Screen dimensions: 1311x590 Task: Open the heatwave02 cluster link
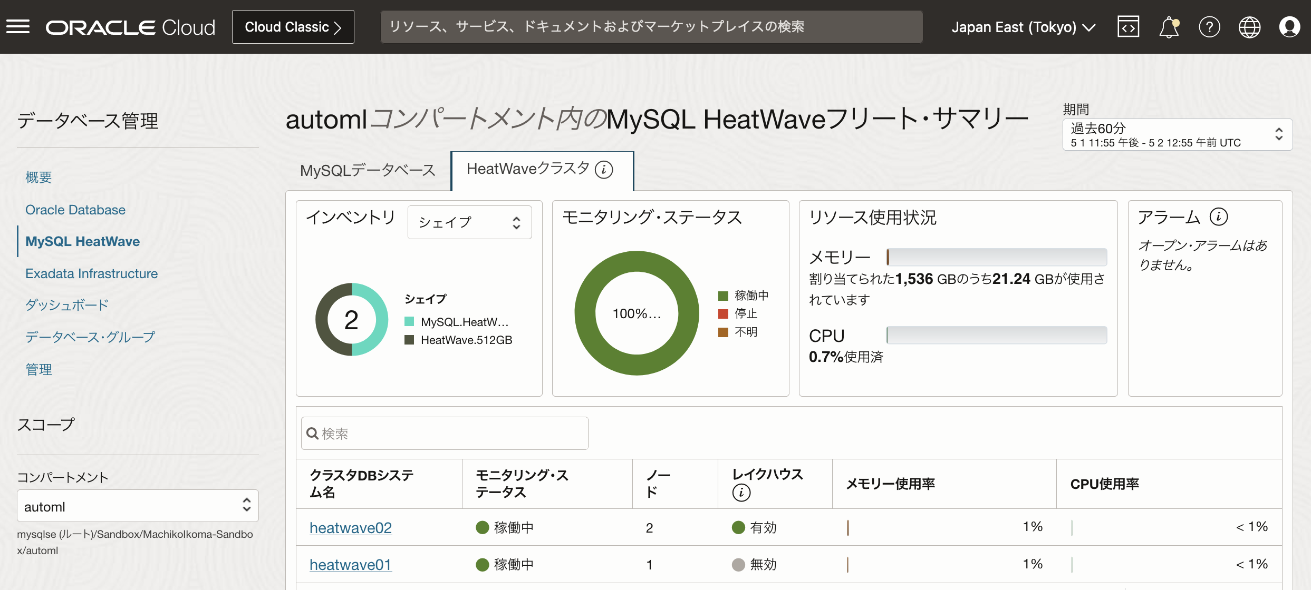pyautogui.click(x=350, y=528)
